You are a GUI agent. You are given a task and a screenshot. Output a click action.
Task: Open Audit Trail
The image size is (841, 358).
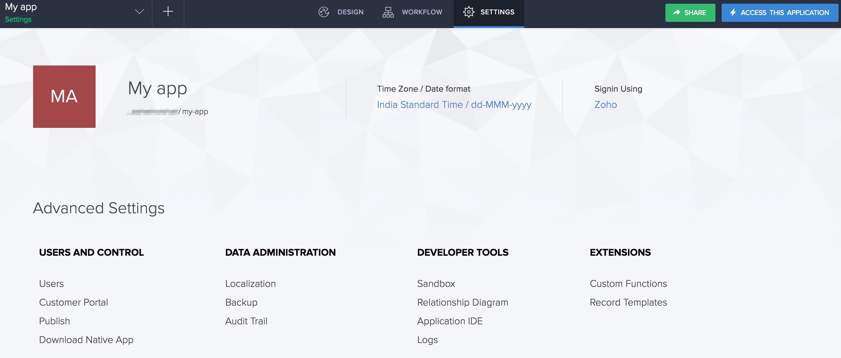[246, 321]
